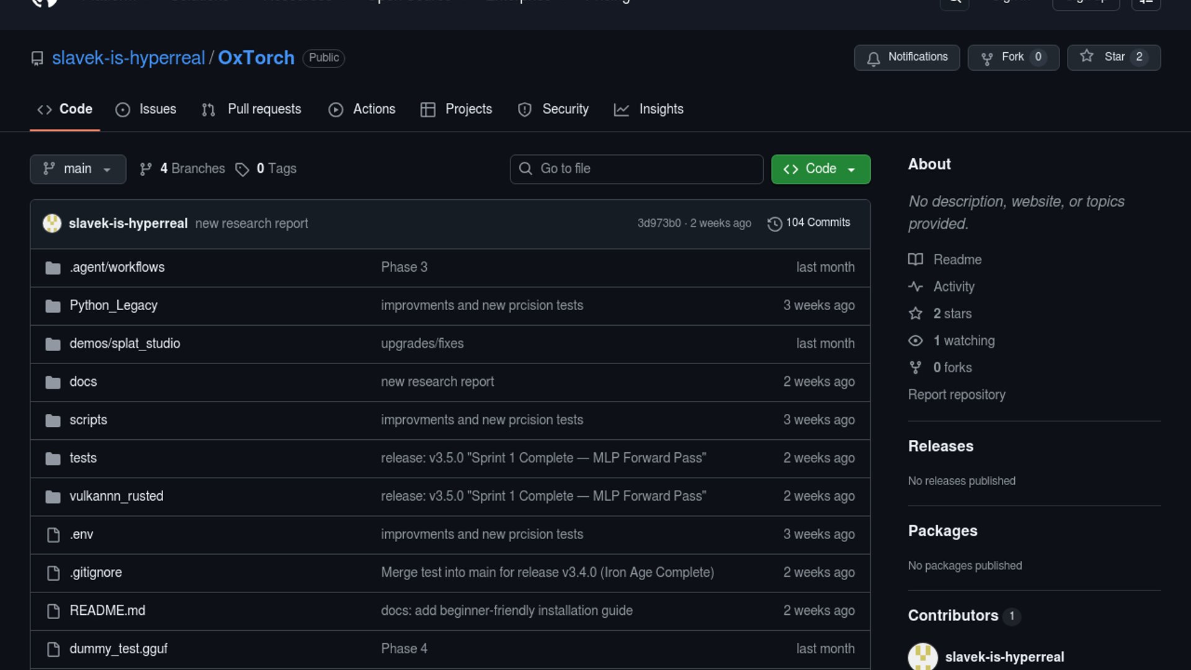Open the main branch dropdown
1191x670 pixels.
[78, 169]
